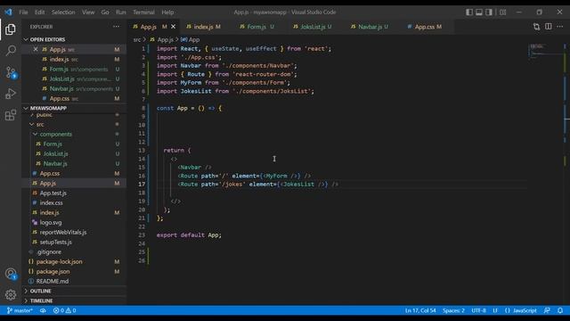The image size is (570, 321).
Task: Open the Source Control view
Action: (10, 72)
